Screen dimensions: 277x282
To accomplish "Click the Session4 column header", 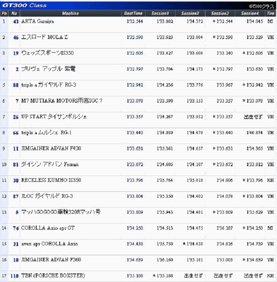I will (x=250, y=13).
